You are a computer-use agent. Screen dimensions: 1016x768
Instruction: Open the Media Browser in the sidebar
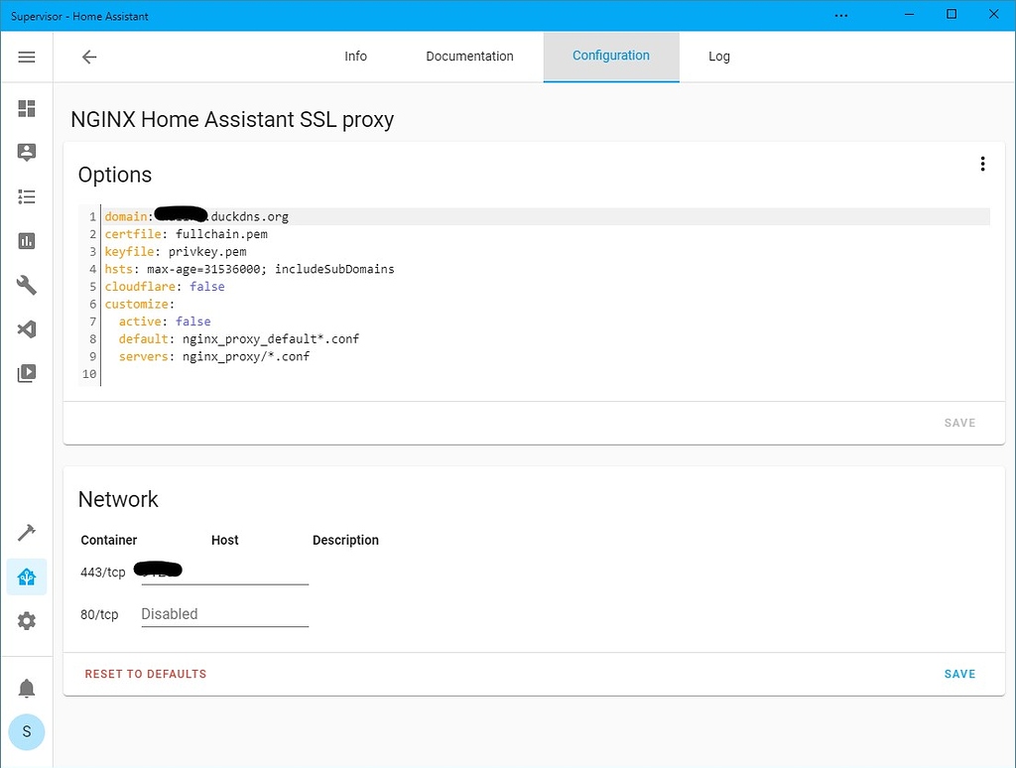[26, 373]
